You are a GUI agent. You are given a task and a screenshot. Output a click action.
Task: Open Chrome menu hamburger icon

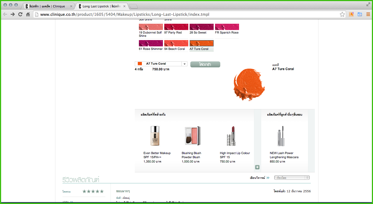368,14
